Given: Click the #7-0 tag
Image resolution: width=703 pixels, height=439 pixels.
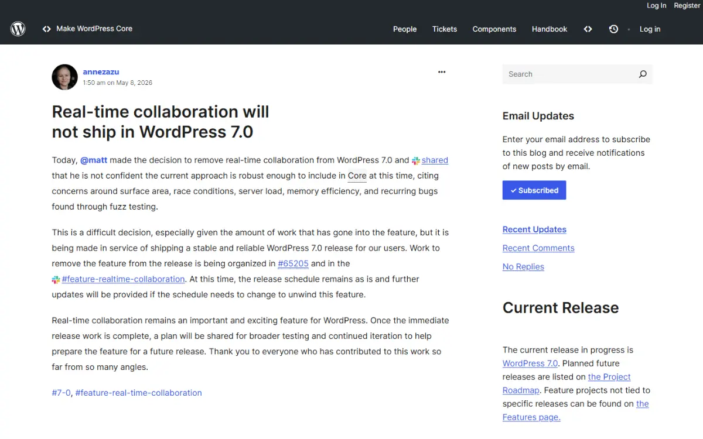Looking at the screenshot, I should pyautogui.click(x=62, y=393).
